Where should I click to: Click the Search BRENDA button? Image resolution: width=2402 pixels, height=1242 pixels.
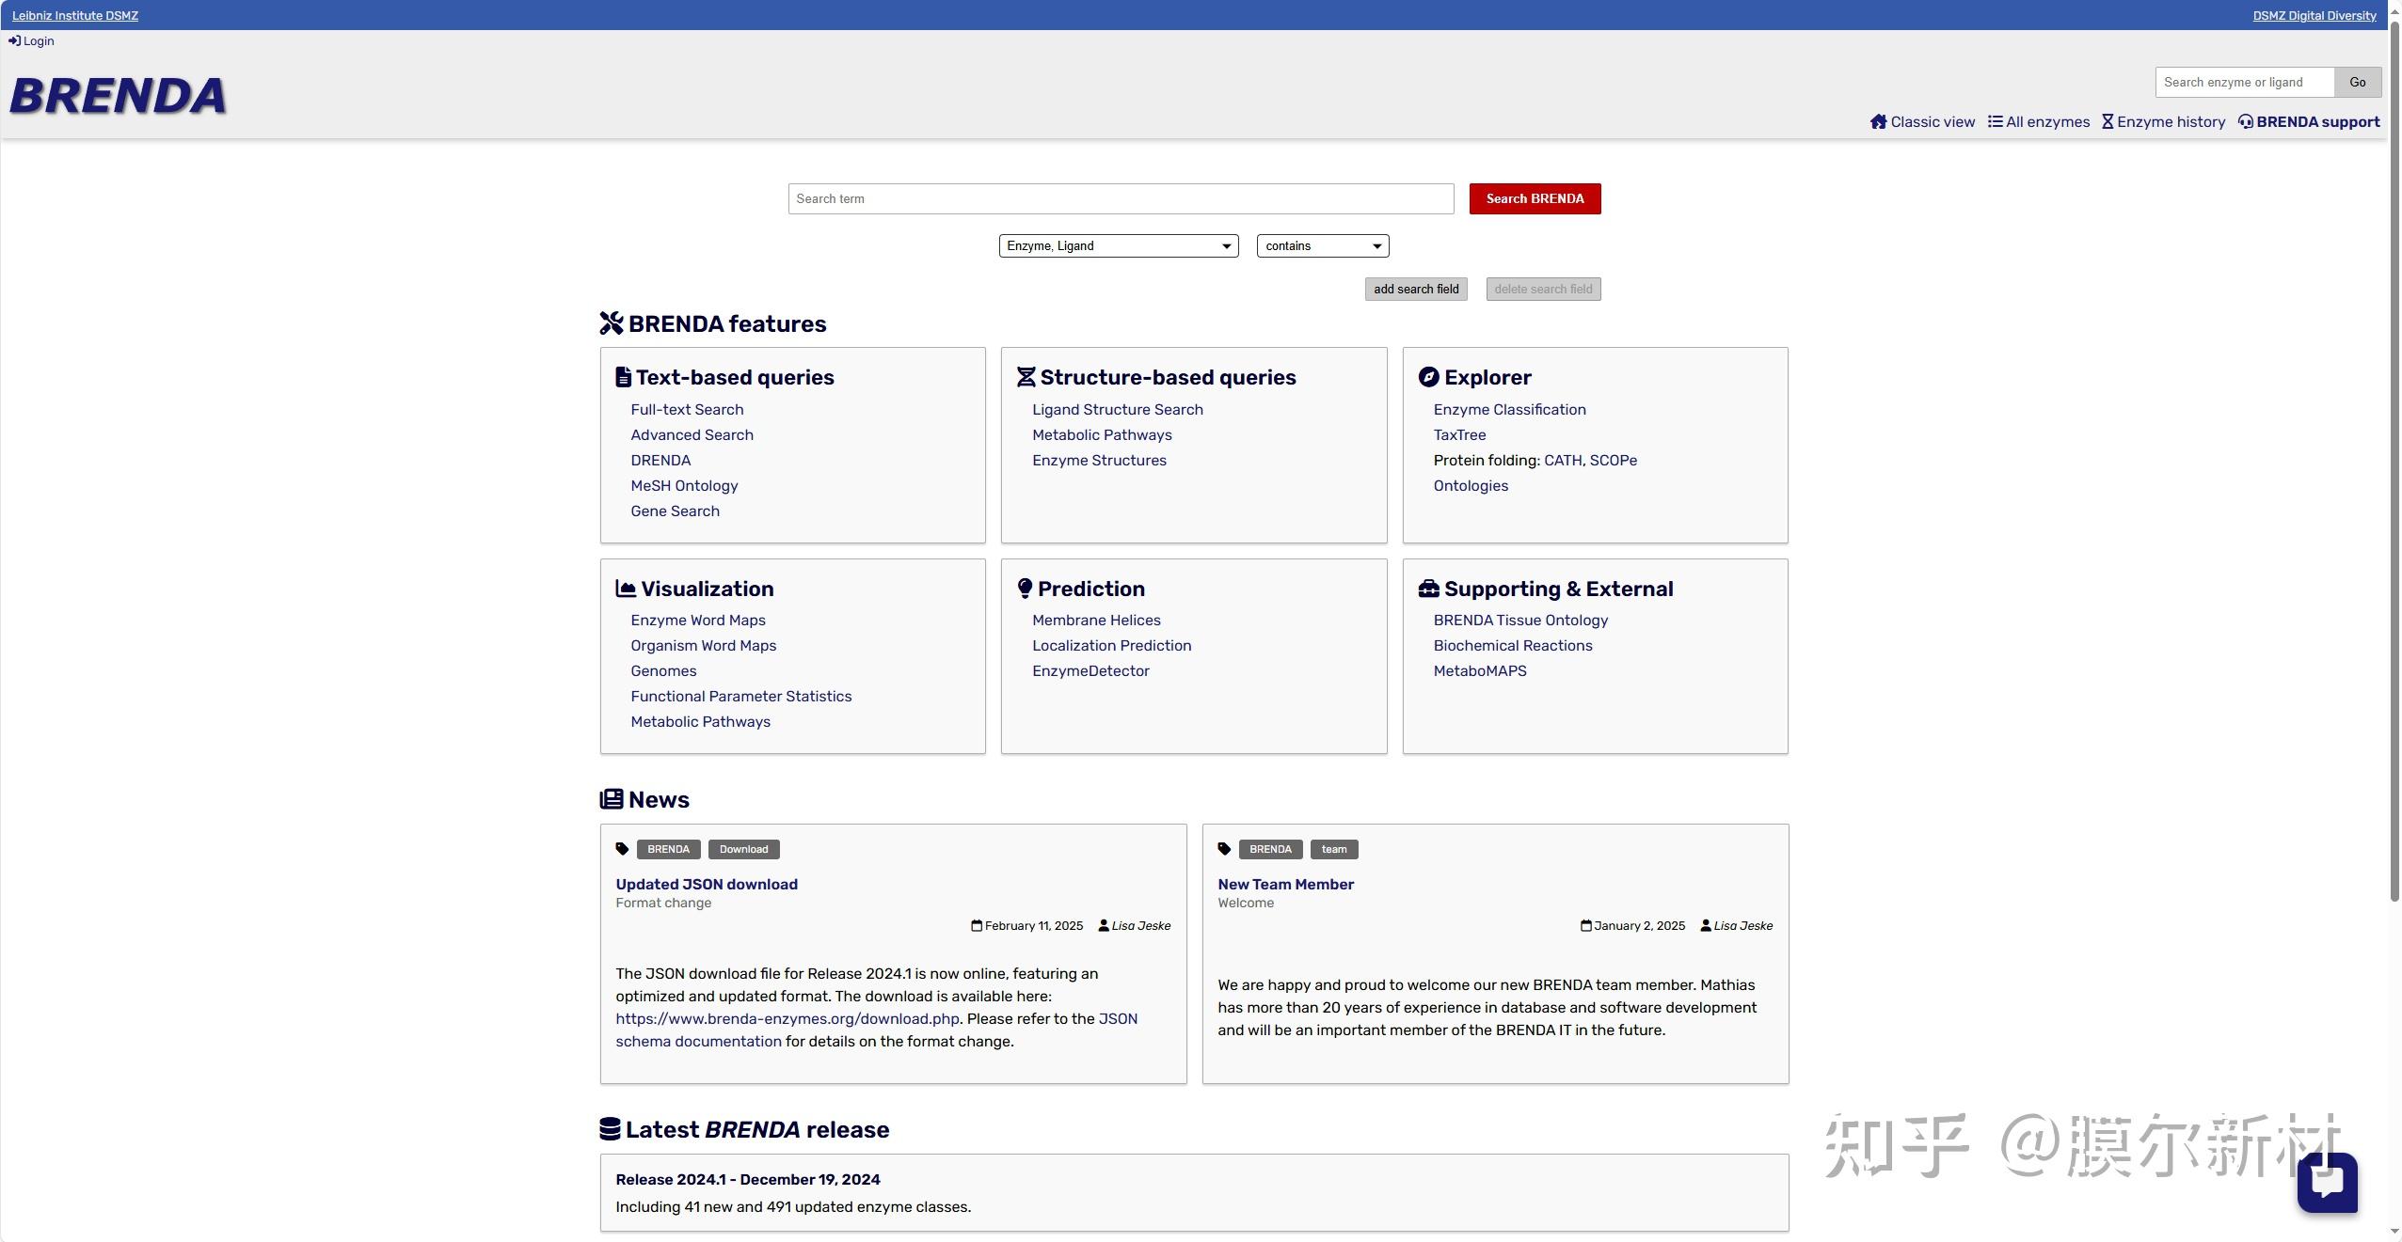coord(1533,198)
